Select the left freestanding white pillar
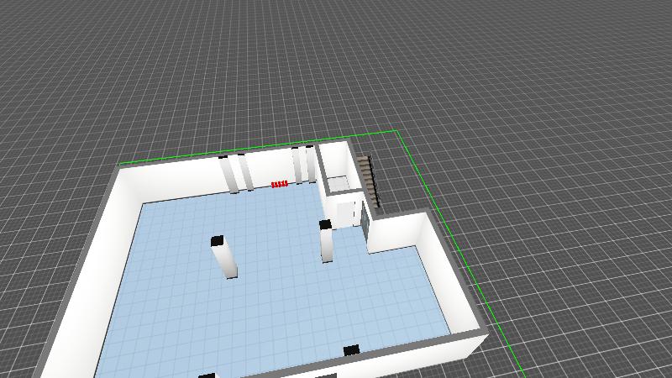This screenshot has width=672, height=378. coord(226,259)
